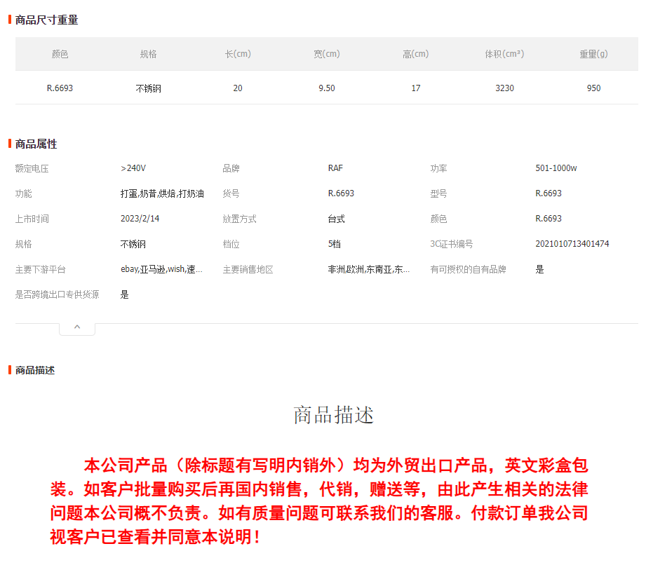646x565 pixels.
Task: Click the truncated sales regions value starting 非洲
Action: [x=369, y=269]
